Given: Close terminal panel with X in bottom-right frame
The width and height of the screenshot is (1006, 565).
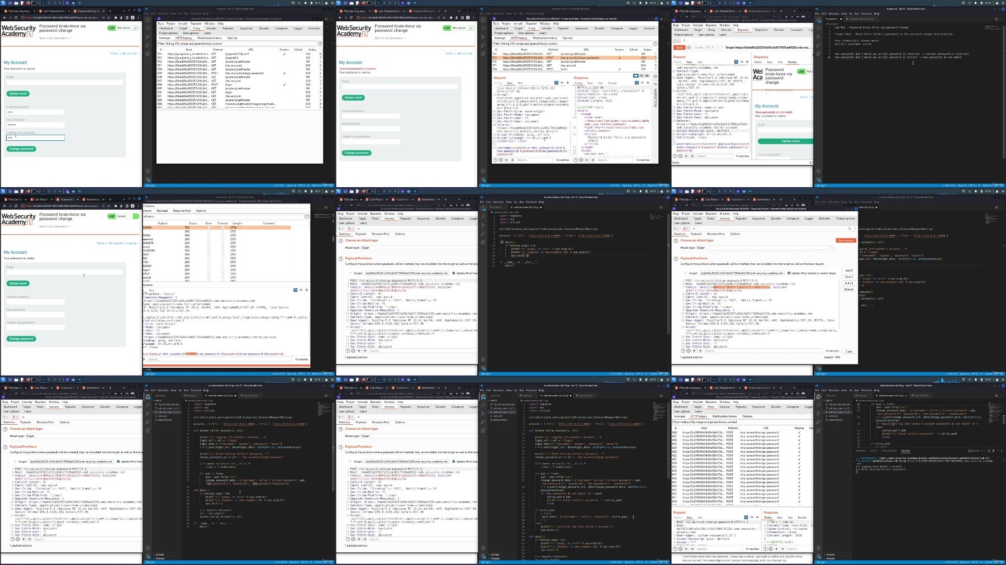Looking at the screenshot, I should point(1002,450).
